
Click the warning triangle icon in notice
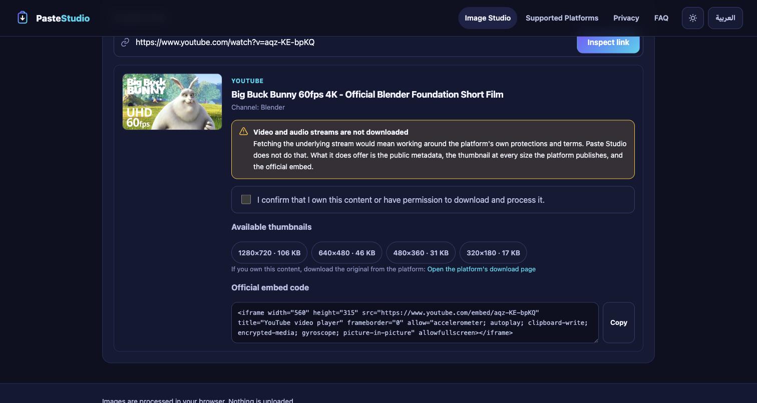244,132
